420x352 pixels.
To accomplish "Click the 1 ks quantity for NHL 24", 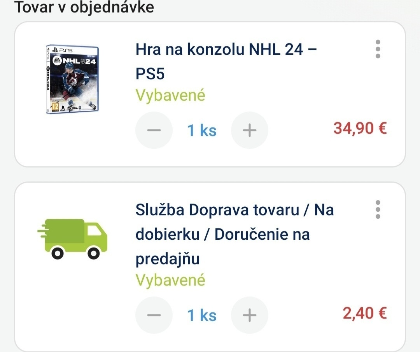I will point(201,130).
